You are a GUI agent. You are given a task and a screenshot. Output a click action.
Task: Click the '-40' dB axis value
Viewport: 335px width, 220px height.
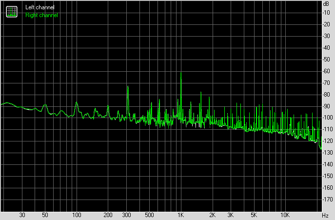[x=326, y=48]
